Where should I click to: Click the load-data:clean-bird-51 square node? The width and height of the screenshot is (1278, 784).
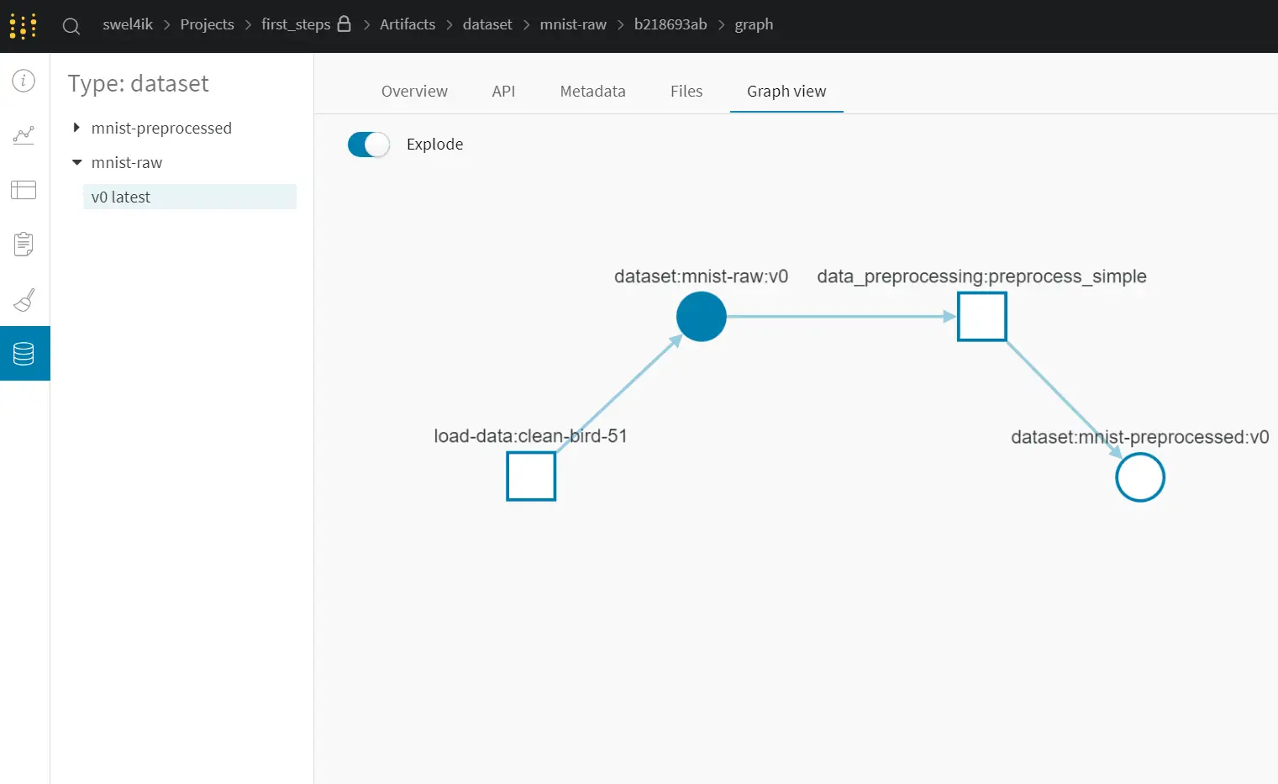click(x=531, y=476)
